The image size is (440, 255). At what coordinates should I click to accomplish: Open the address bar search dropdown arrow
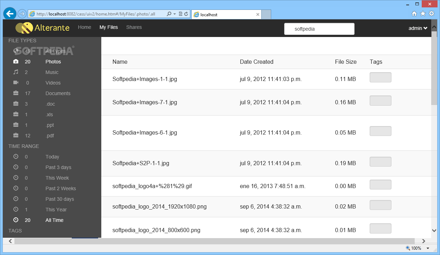174,14
